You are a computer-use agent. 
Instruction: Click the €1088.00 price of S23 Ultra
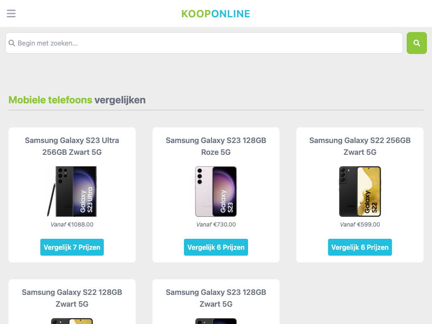pos(80,224)
